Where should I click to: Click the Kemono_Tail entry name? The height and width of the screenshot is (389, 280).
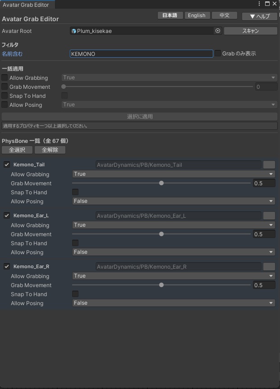tap(29, 165)
